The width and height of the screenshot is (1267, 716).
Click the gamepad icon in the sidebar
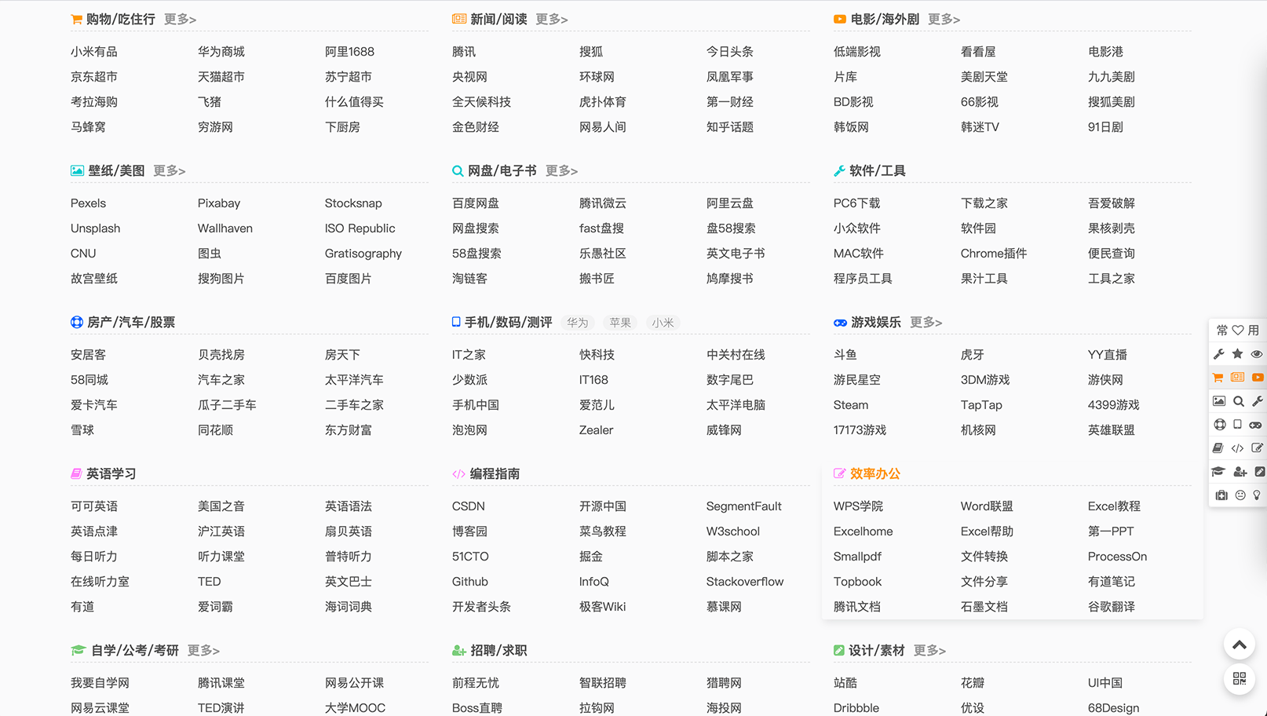pos(1256,425)
